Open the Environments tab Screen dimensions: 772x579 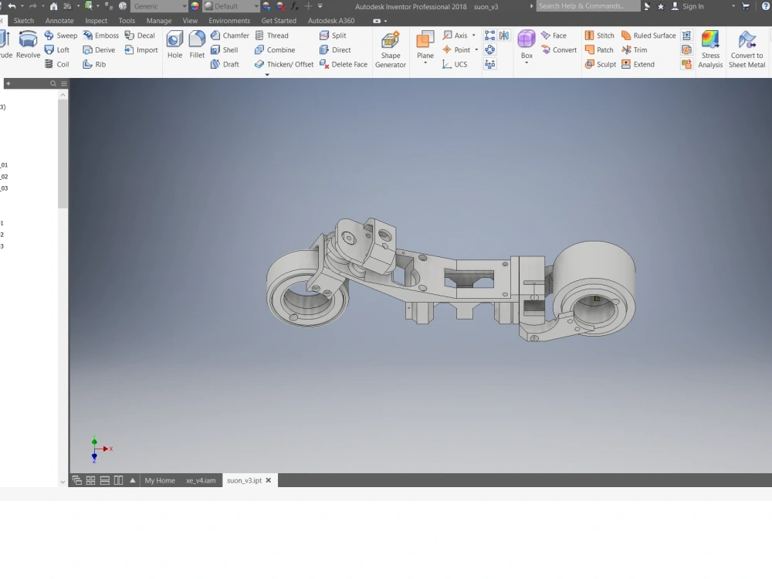pos(229,21)
